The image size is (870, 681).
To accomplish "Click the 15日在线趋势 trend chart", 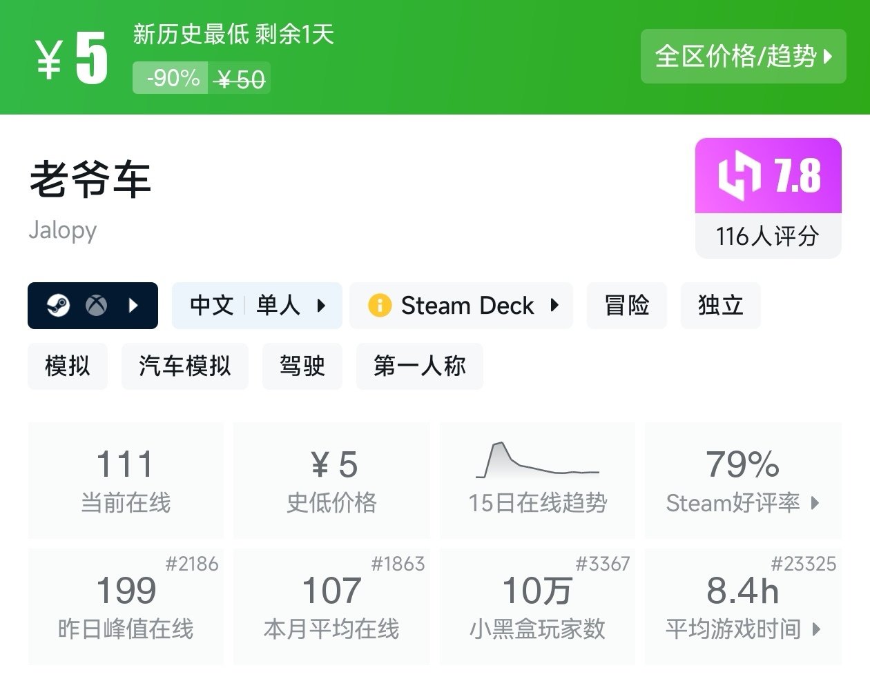I will [537, 461].
